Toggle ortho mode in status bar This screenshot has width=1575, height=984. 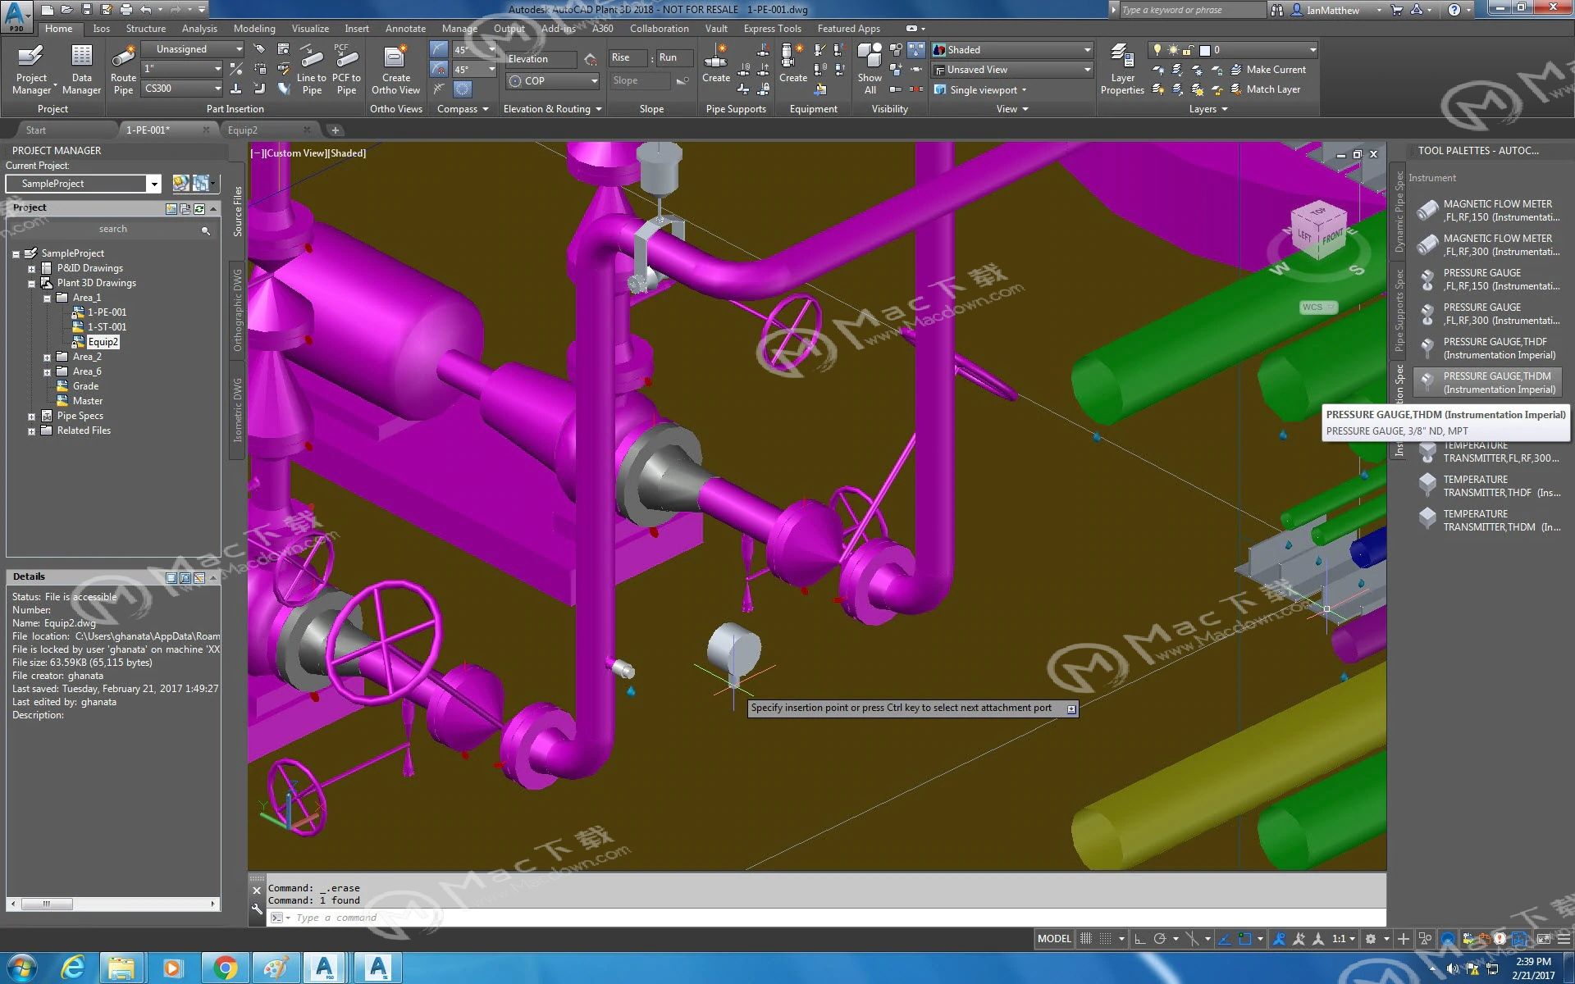pos(1139,939)
